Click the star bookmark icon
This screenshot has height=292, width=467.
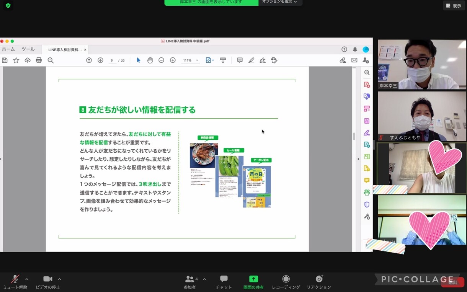coord(16,60)
